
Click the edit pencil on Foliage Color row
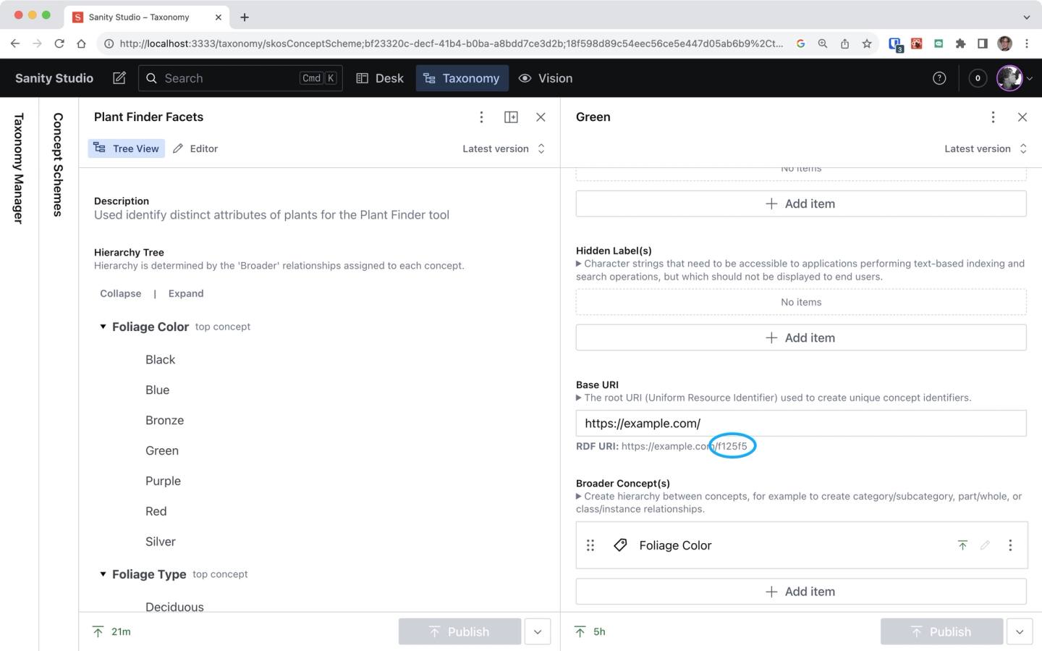tap(985, 545)
